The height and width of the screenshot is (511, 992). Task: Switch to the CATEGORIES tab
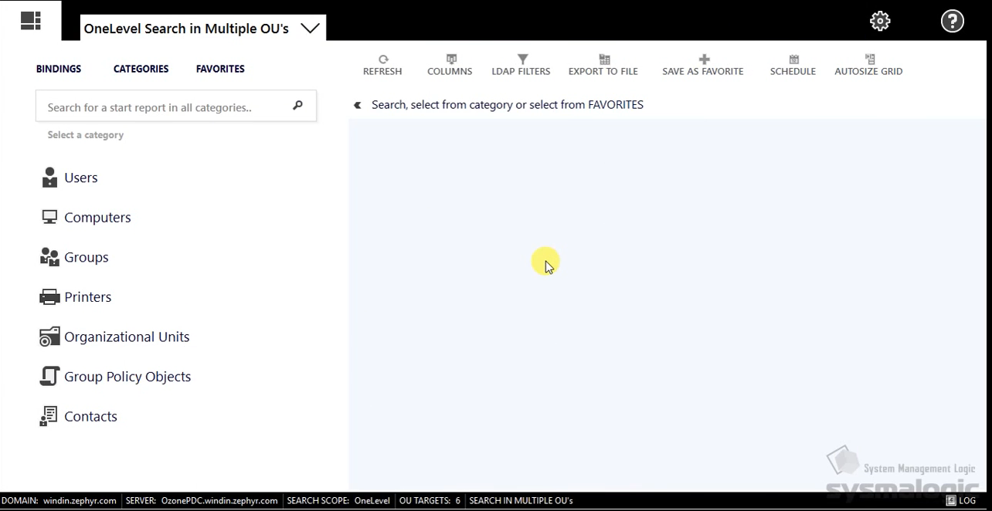click(x=141, y=69)
